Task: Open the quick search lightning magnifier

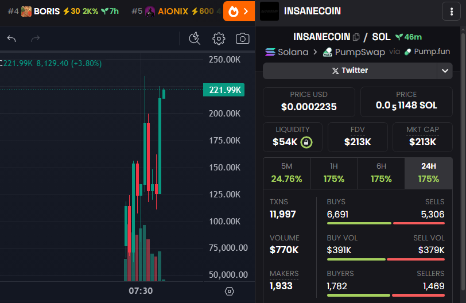Action: [x=195, y=38]
